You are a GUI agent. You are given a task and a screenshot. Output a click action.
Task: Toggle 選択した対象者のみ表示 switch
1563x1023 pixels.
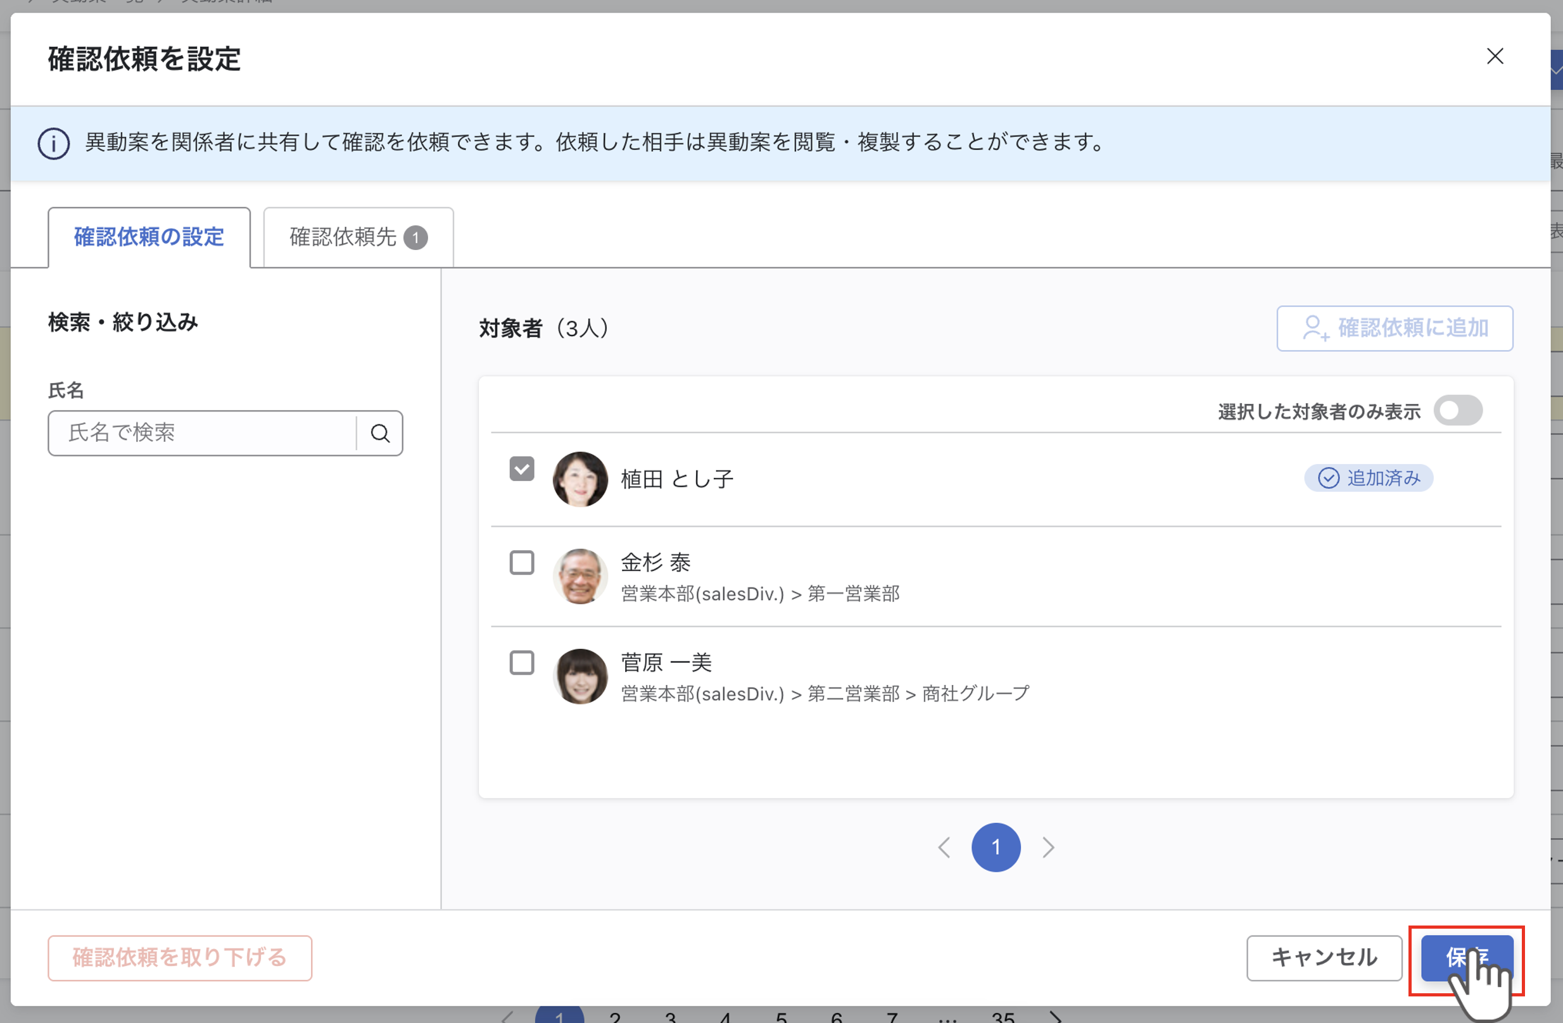tap(1457, 411)
